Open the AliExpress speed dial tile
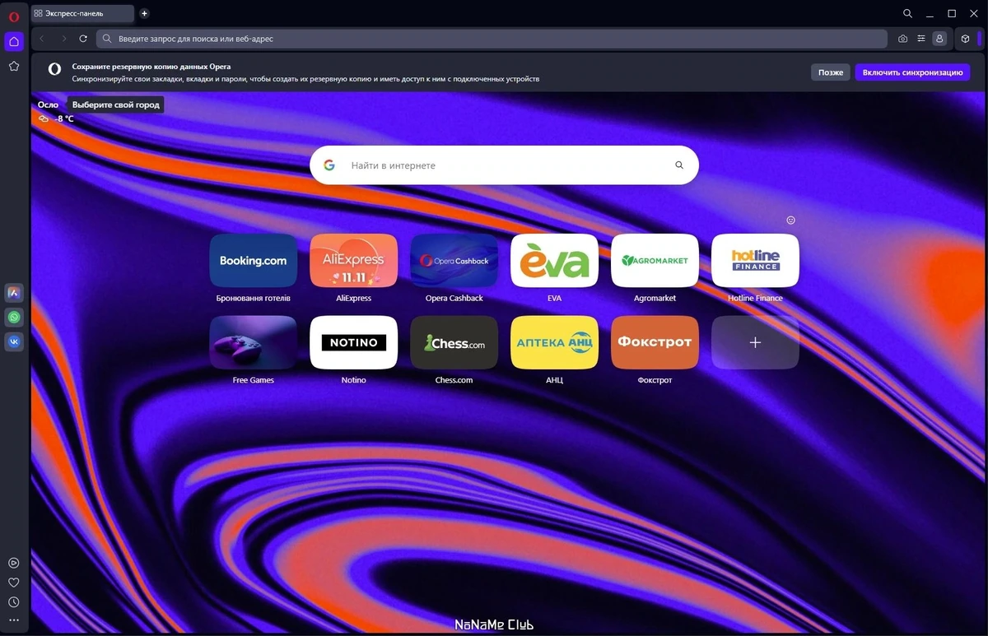 [x=354, y=261]
